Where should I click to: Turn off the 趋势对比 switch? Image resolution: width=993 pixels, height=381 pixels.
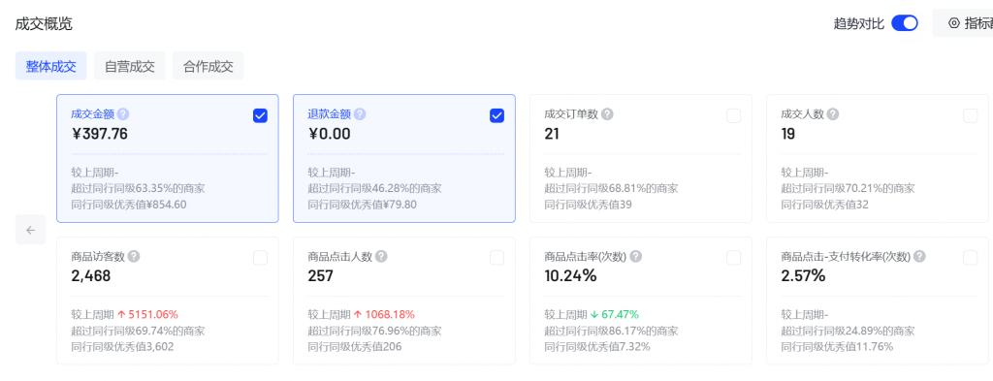click(905, 23)
